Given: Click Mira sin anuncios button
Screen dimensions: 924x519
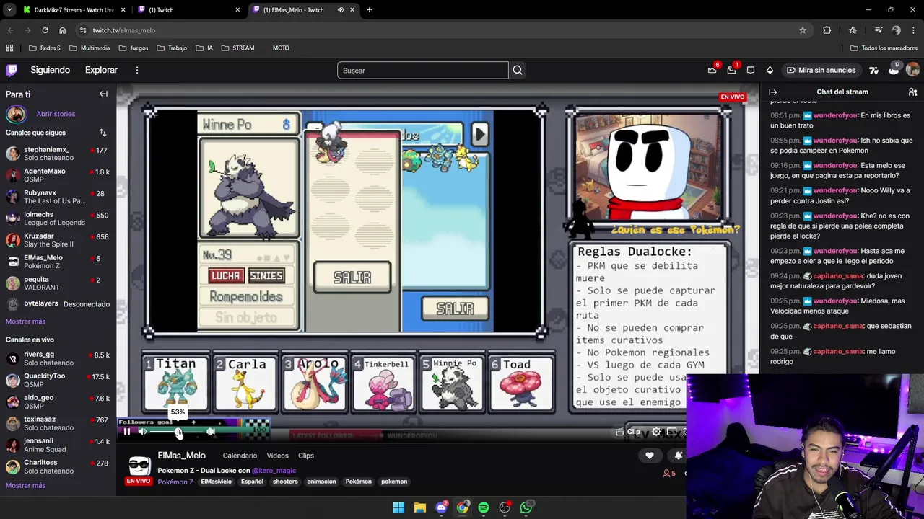Looking at the screenshot, I should 821,70.
